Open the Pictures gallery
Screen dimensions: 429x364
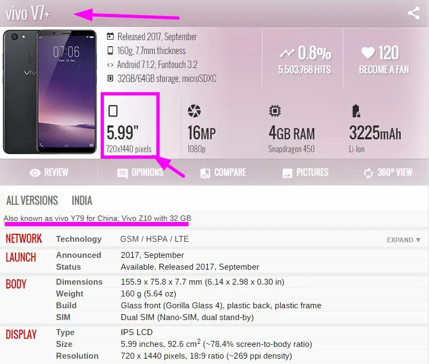coord(305,173)
